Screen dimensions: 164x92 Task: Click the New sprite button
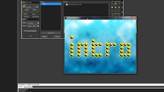coord(27,10)
